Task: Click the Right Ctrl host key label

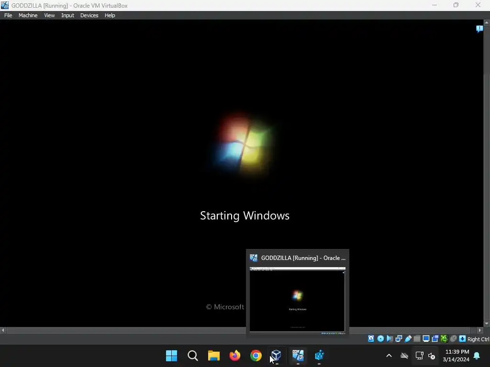Action: tap(479, 339)
